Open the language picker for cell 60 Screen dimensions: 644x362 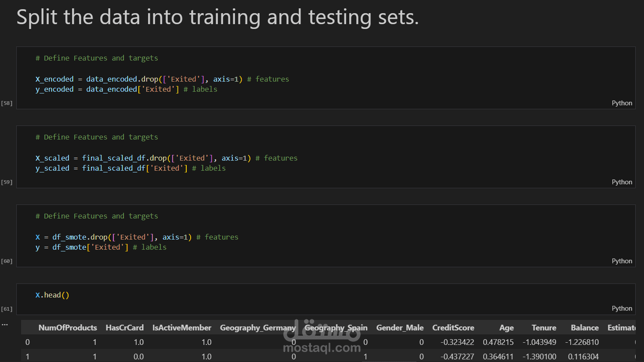pos(622,261)
